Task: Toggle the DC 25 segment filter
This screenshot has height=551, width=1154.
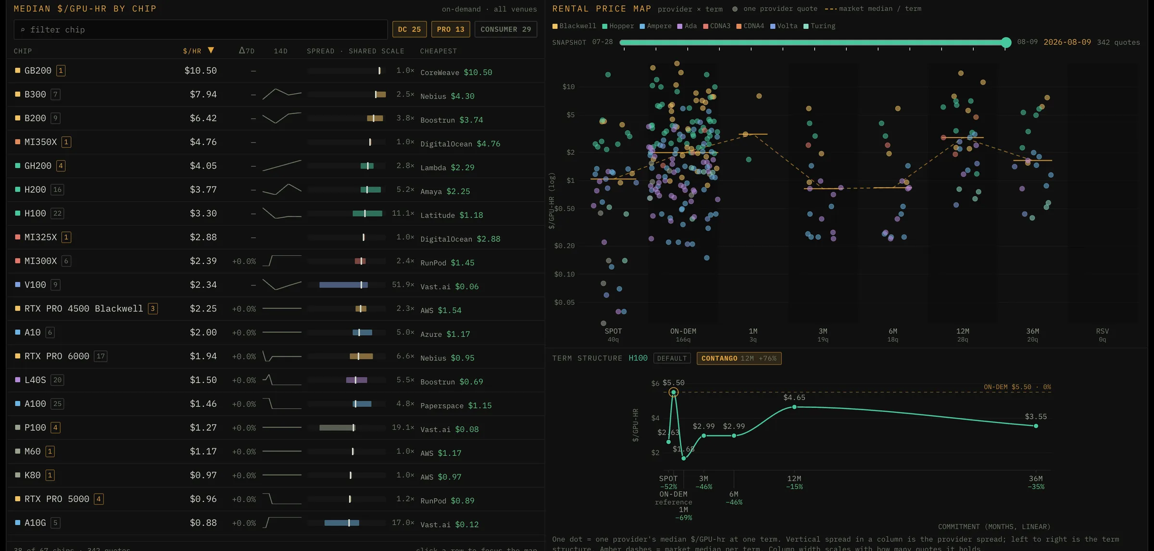Action: point(409,29)
